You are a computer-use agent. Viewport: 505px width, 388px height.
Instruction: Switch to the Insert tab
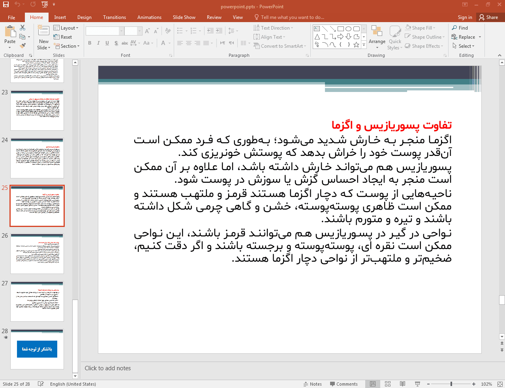pos(60,17)
